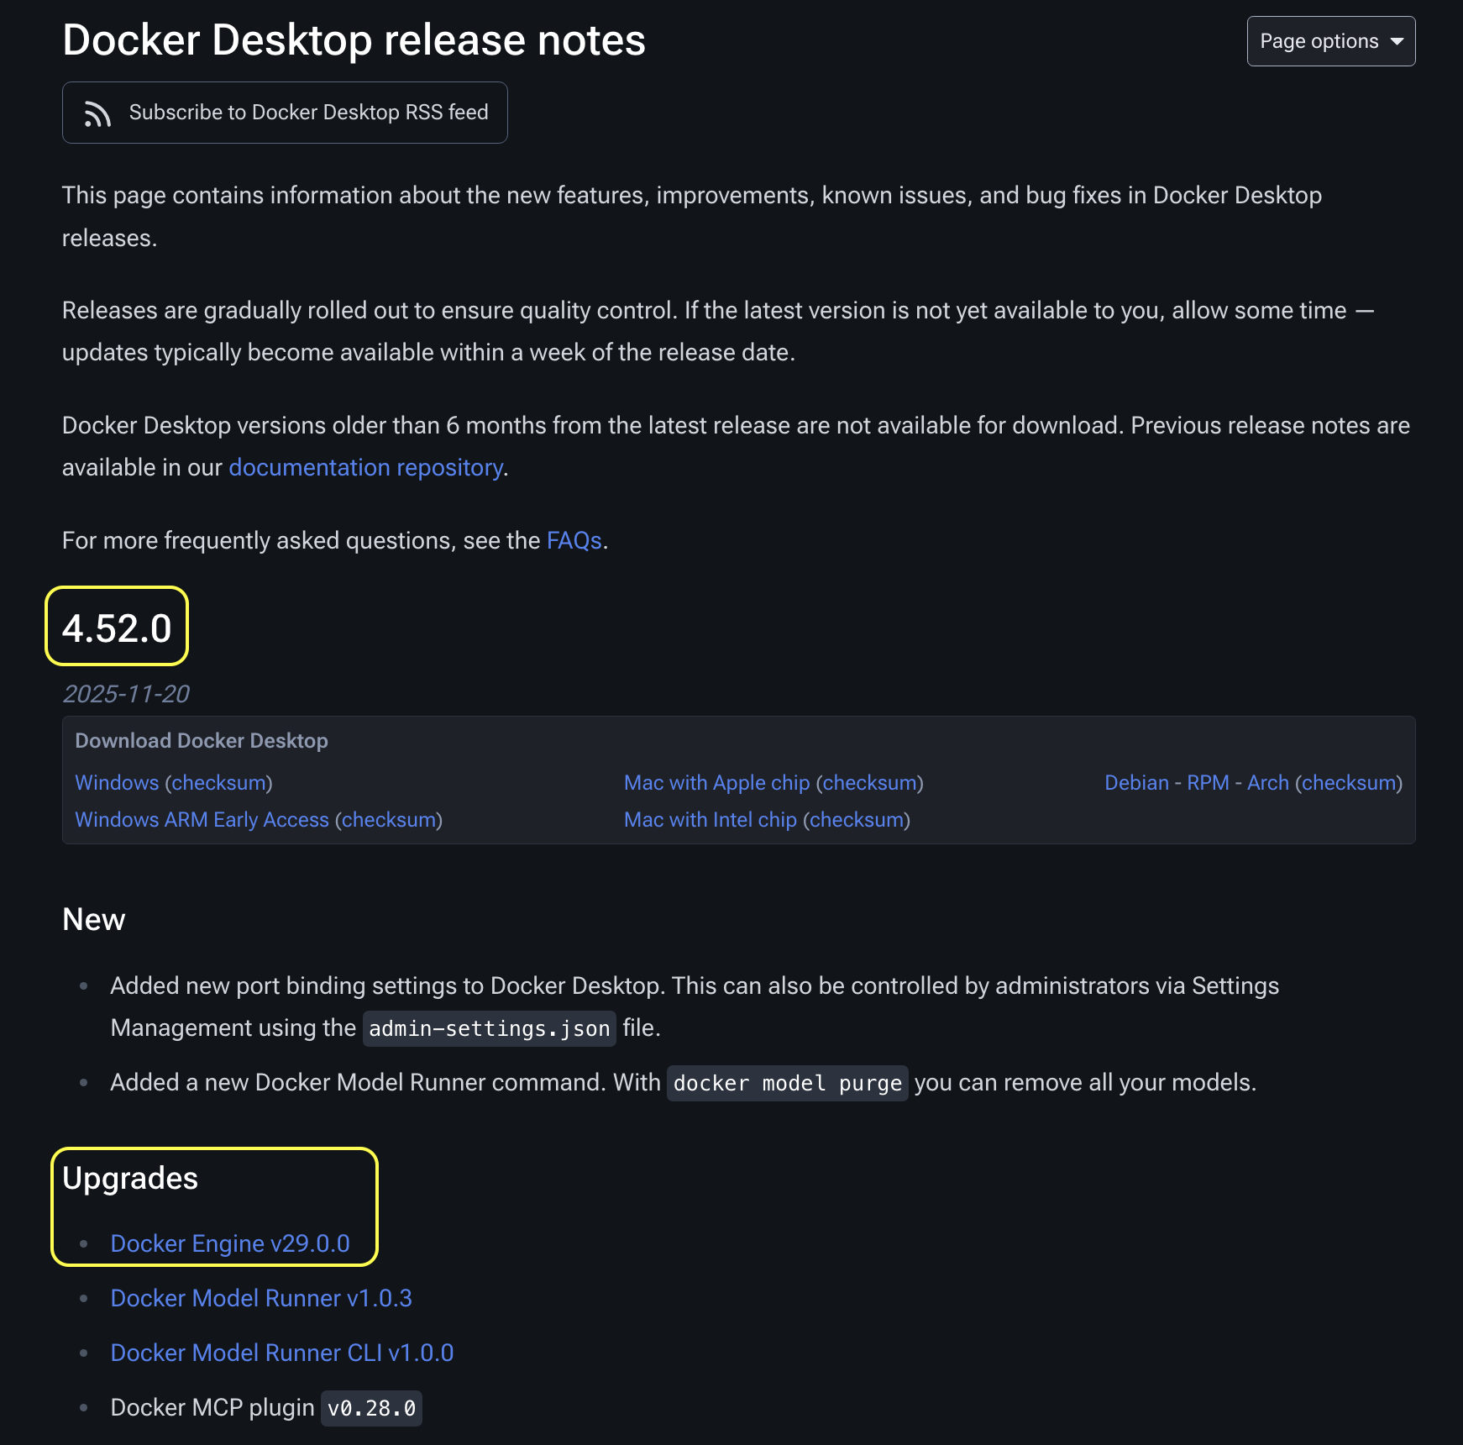Download Windows ARM Early Access build
This screenshot has height=1445, width=1463.
pyautogui.click(x=202, y=820)
